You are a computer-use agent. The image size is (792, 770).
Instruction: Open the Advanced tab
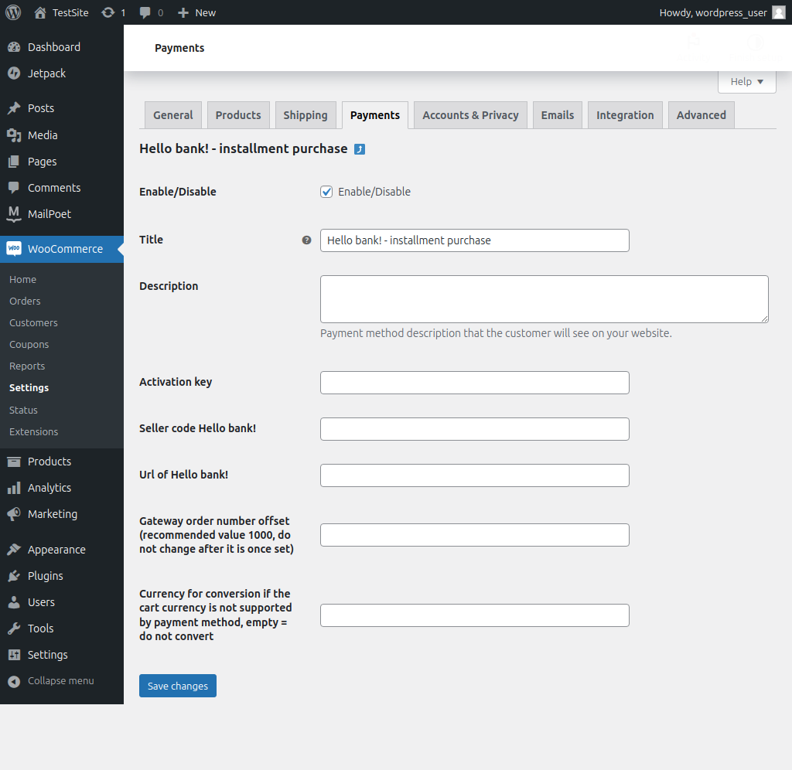(x=701, y=115)
